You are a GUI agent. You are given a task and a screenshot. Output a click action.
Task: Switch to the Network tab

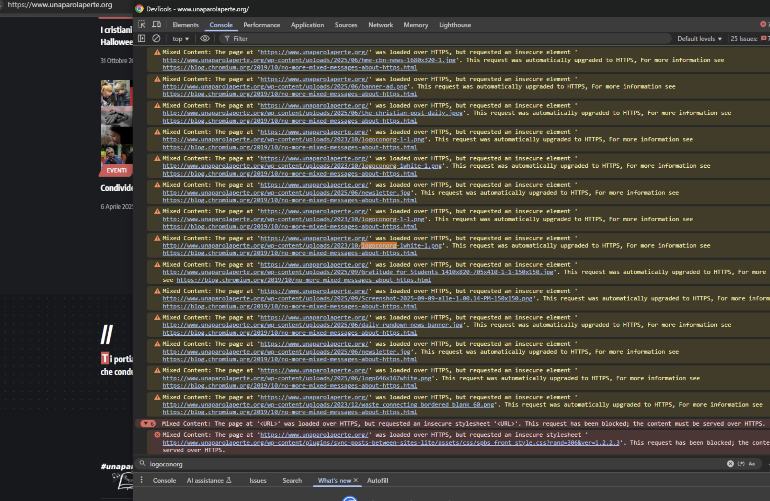tap(380, 25)
